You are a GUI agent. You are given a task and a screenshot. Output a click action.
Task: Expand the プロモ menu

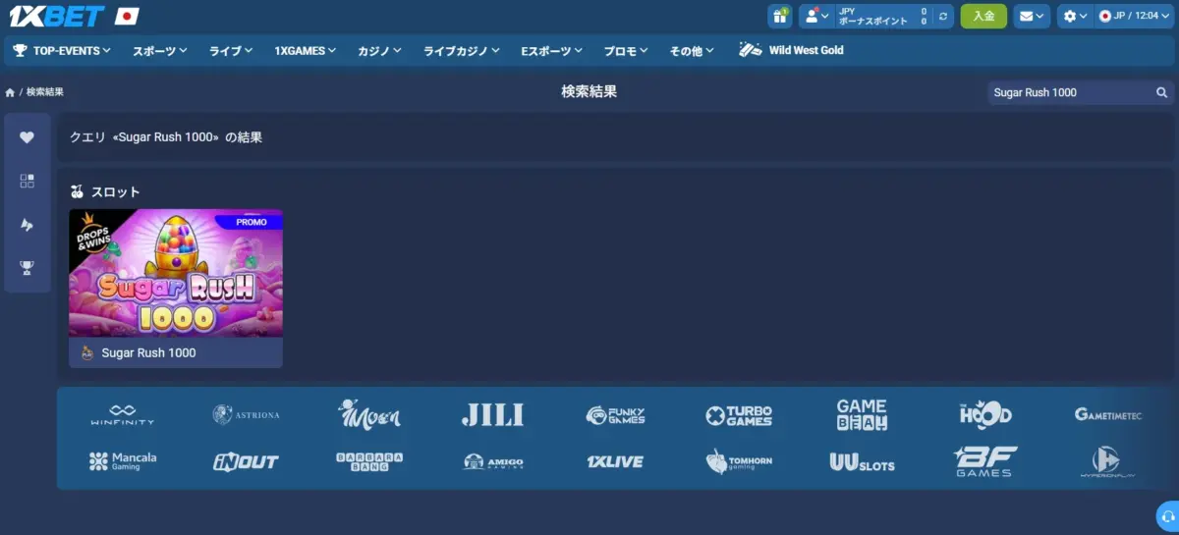[626, 50]
